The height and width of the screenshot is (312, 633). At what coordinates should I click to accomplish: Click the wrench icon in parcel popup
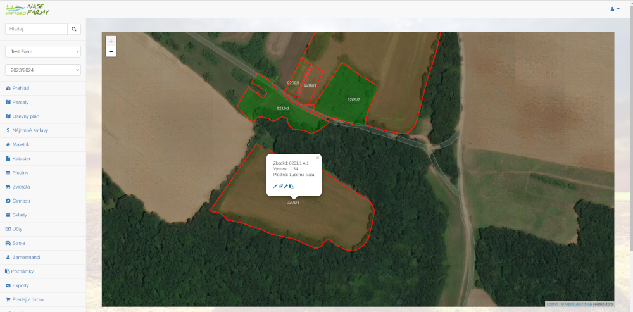[x=286, y=186]
